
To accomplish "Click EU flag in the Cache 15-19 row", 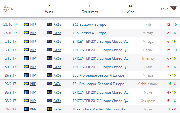I will 49,50.
